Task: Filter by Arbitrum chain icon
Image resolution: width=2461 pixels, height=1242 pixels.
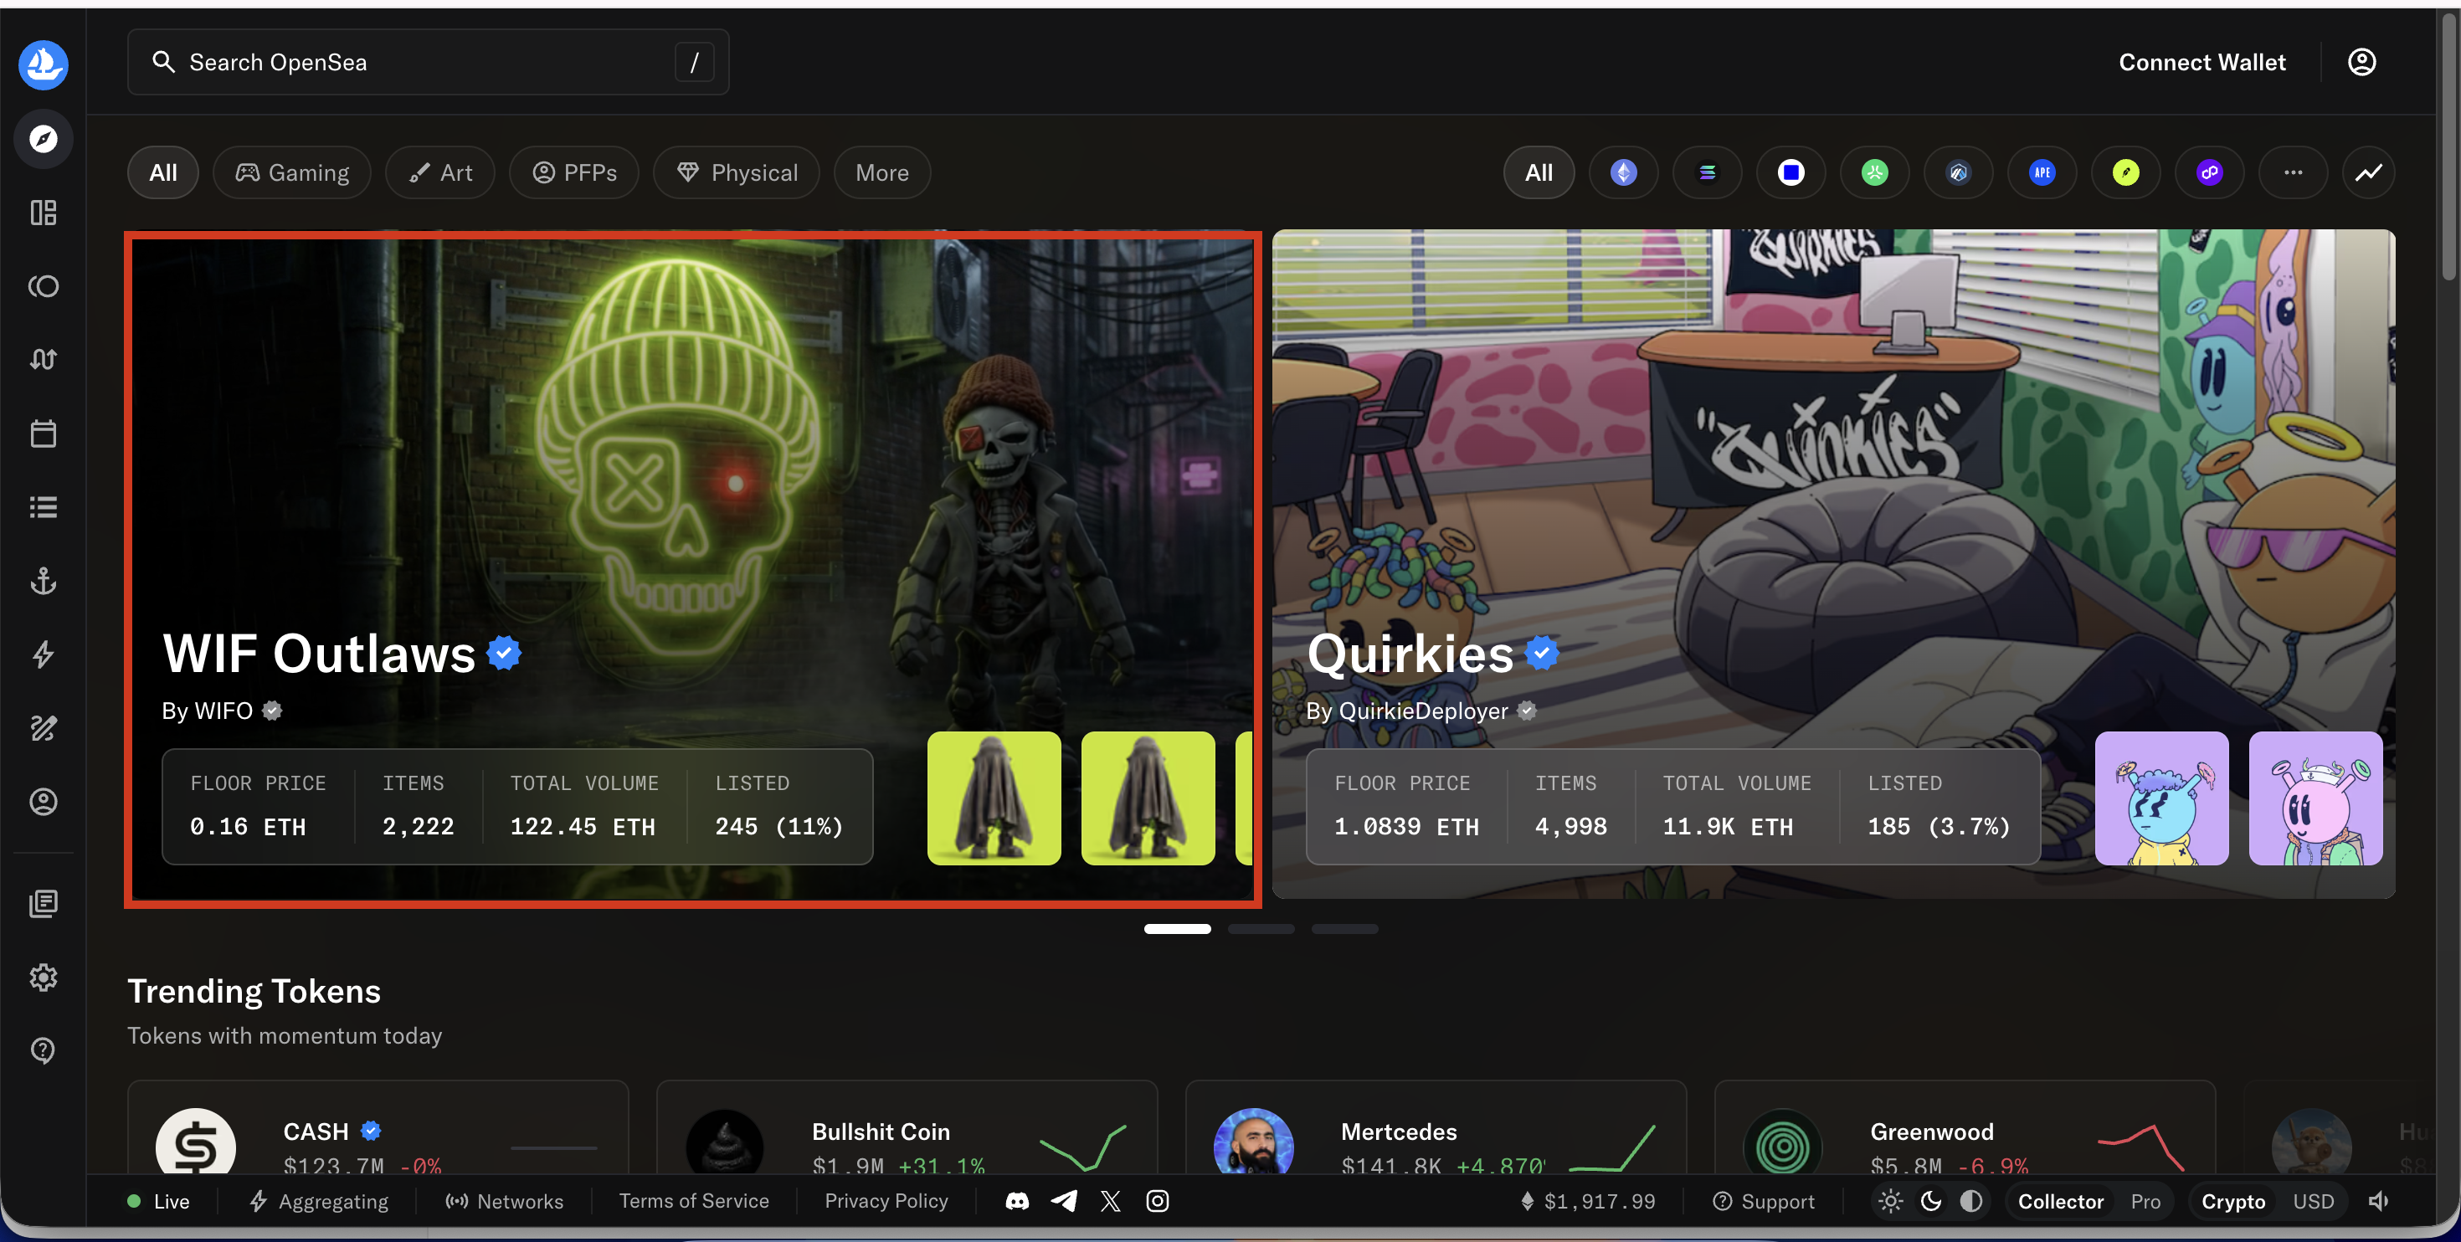Action: [x=1959, y=173]
